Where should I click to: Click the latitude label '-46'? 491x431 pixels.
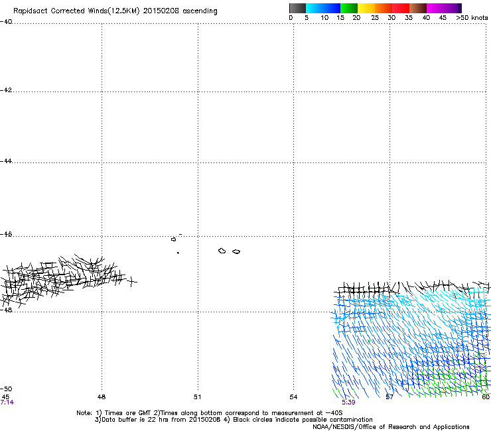(x=6, y=234)
